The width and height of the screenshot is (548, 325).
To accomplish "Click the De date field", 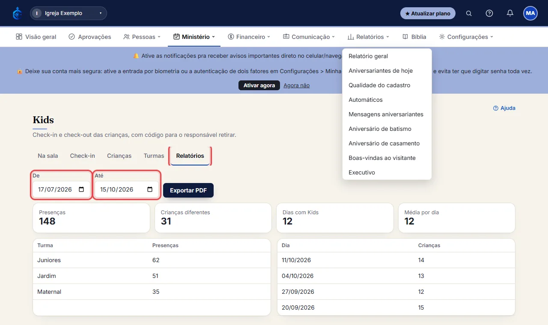I will tap(62, 189).
